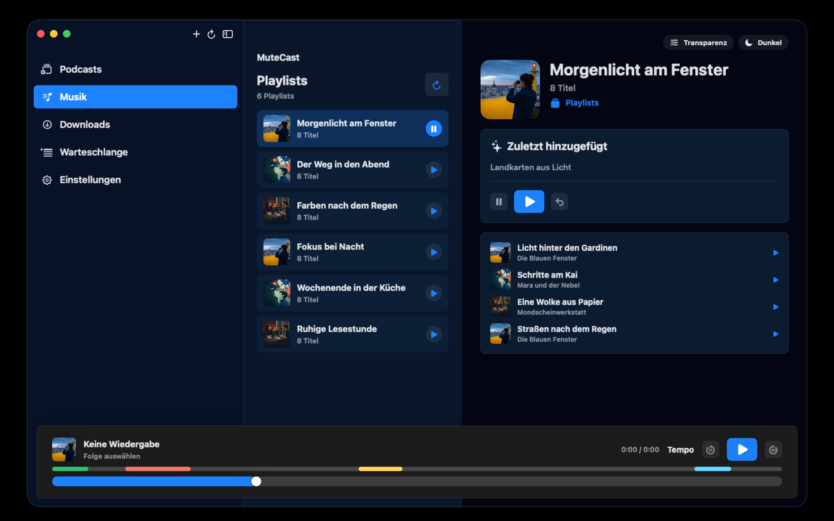Play Ruhige Lesestunde playlist
This screenshot has width=834, height=521.
click(434, 334)
